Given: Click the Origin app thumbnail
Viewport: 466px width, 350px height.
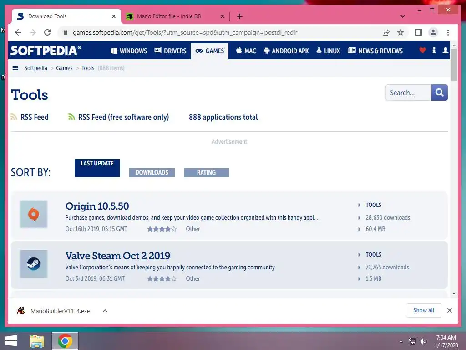Looking at the screenshot, I should 34,214.
